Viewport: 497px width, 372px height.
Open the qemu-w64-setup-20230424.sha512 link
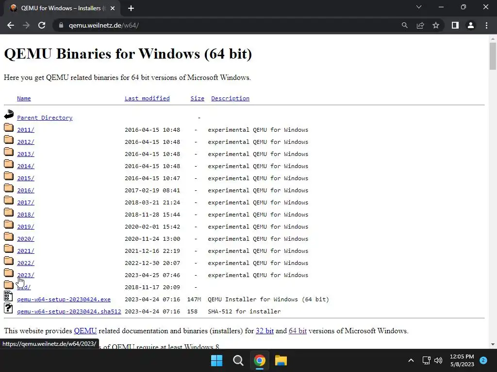pos(69,311)
